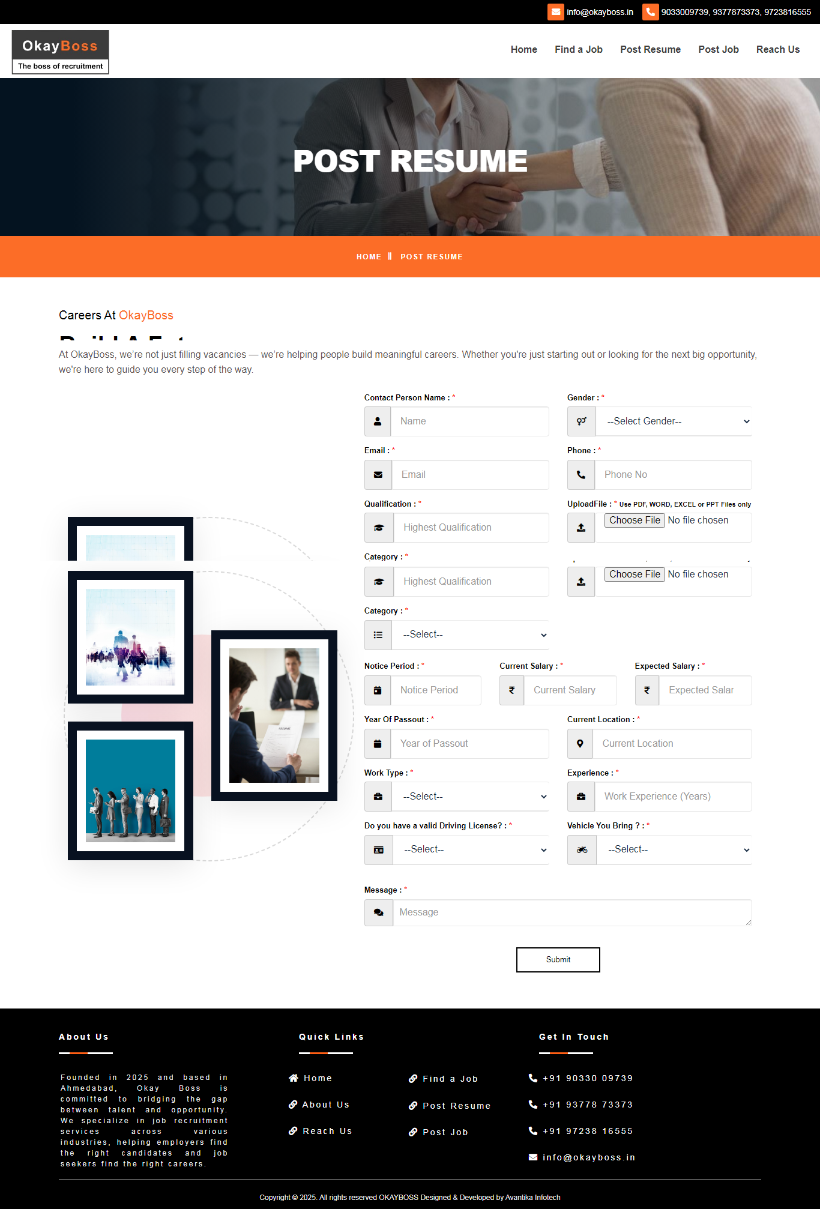
Task: Click the calendar icon beside Year of Passout
Action: tap(378, 744)
